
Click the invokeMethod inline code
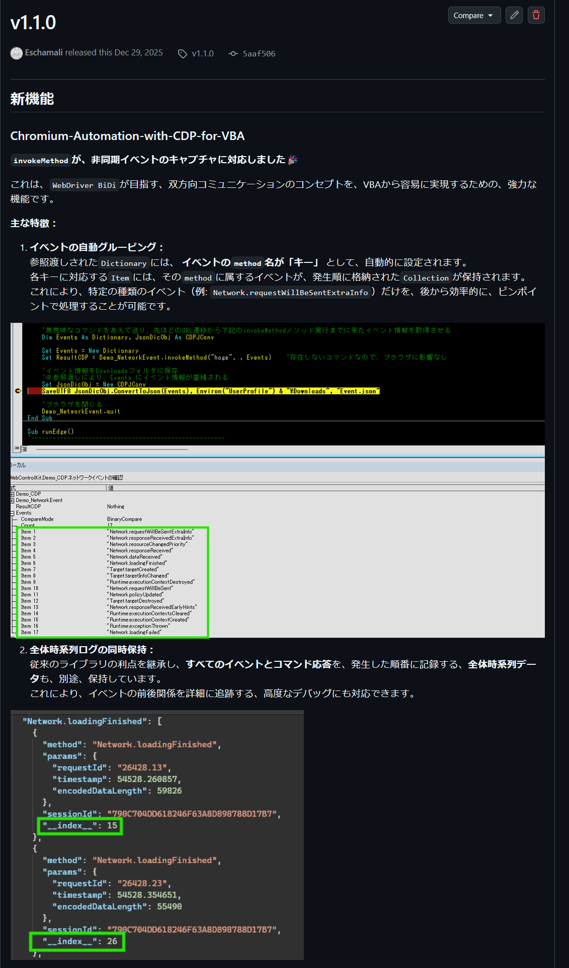coord(41,161)
